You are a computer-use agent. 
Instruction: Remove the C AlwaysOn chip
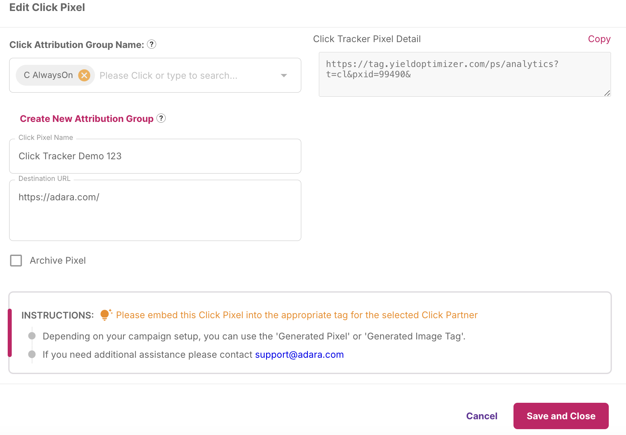[84, 75]
